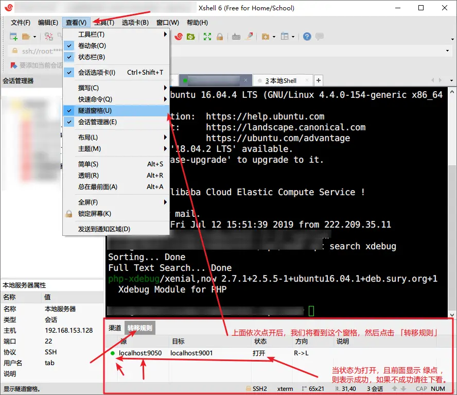
Task: Expand 撰写(C) submenu
Action: pos(116,88)
